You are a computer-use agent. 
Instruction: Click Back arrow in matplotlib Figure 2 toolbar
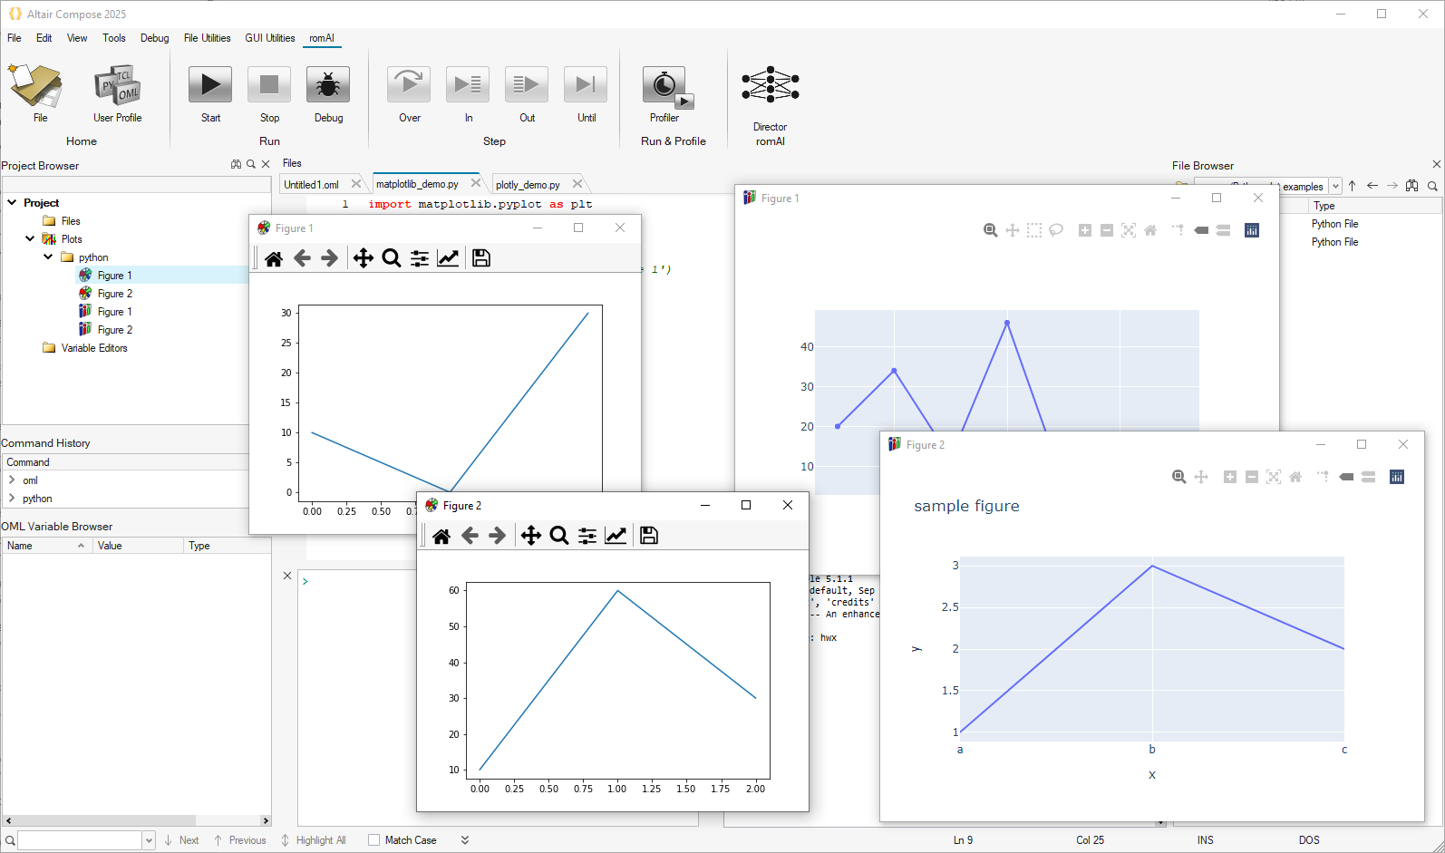click(x=470, y=536)
